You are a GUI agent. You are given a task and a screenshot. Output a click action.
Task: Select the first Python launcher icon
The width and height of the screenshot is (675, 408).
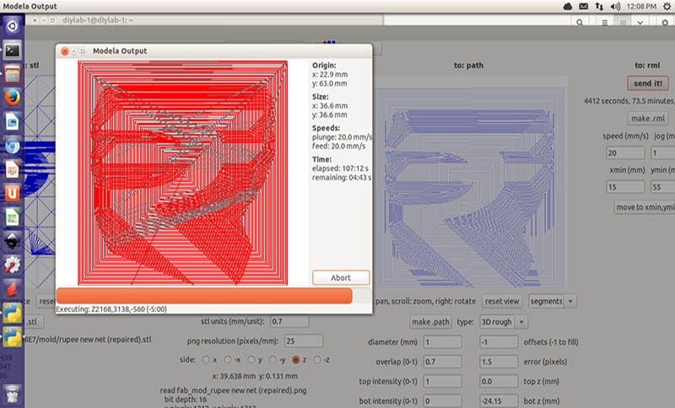coord(12,314)
